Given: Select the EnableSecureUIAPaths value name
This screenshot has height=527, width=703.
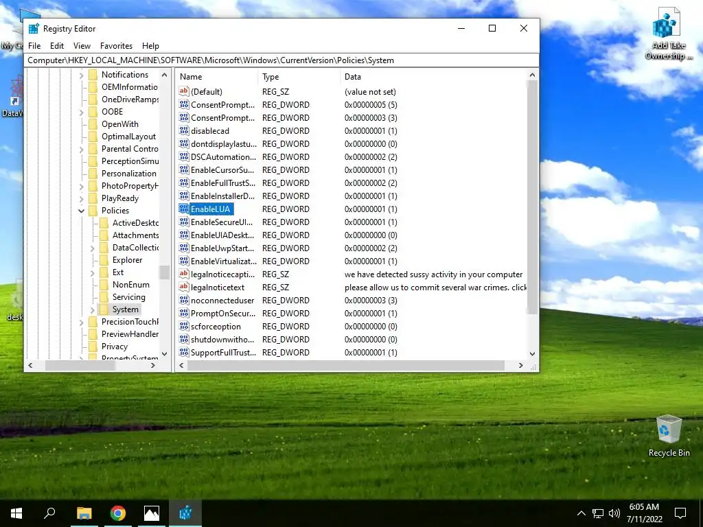Looking at the screenshot, I should tap(222, 222).
